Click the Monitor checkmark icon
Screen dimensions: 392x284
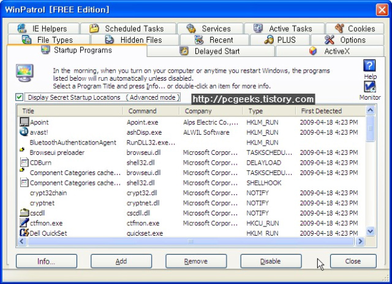(370, 87)
